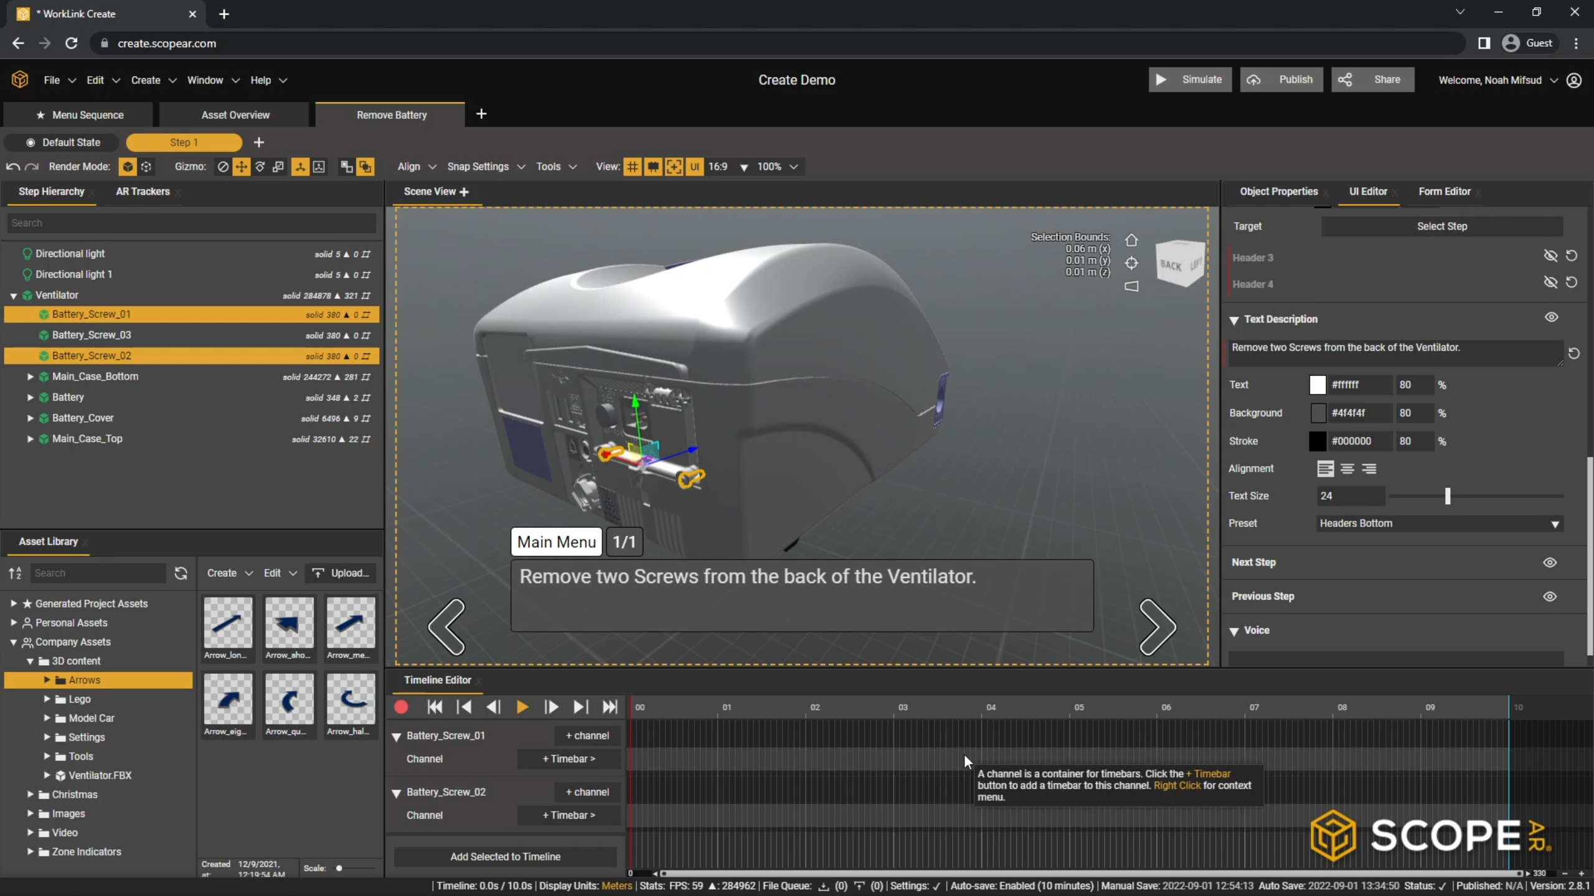Viewport: 1594px width, 896px height.
Task: Toggle Next Step visibility eye
Action: tap(1550, 562)
